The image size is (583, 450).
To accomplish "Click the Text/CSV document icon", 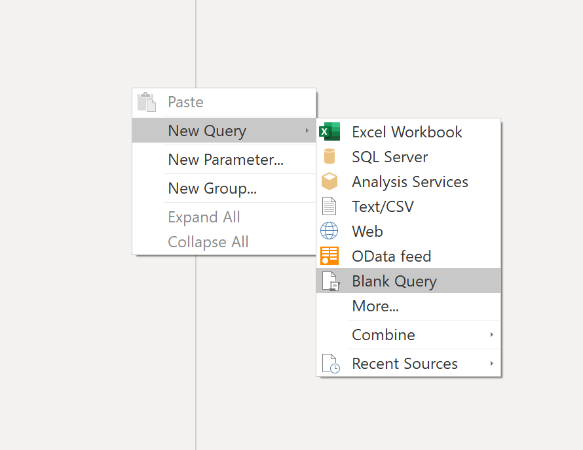I will click(329, 206).
